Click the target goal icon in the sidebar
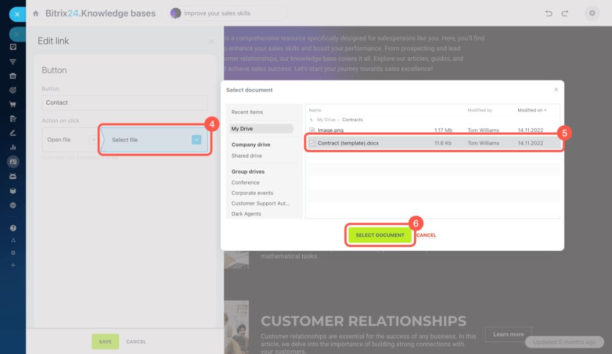This screenshot has width=612, height=354. pyautogui.click(x=13, y=90)
